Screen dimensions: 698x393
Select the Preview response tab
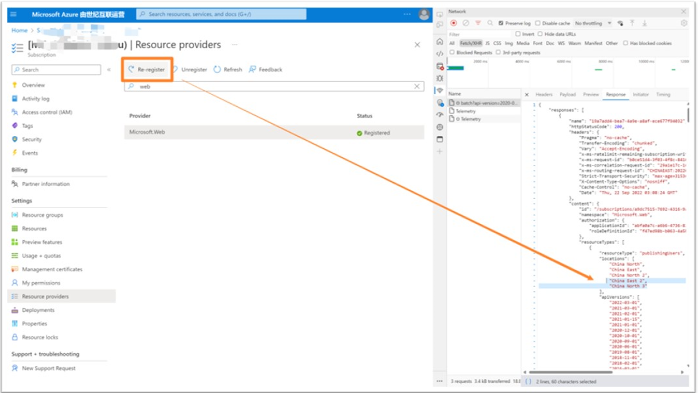(x=590, y=94)
